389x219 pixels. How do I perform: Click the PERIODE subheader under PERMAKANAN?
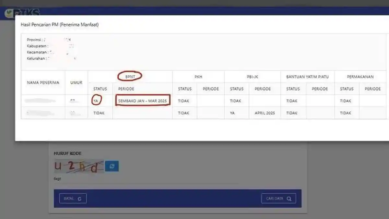click(x=372, y=89)
